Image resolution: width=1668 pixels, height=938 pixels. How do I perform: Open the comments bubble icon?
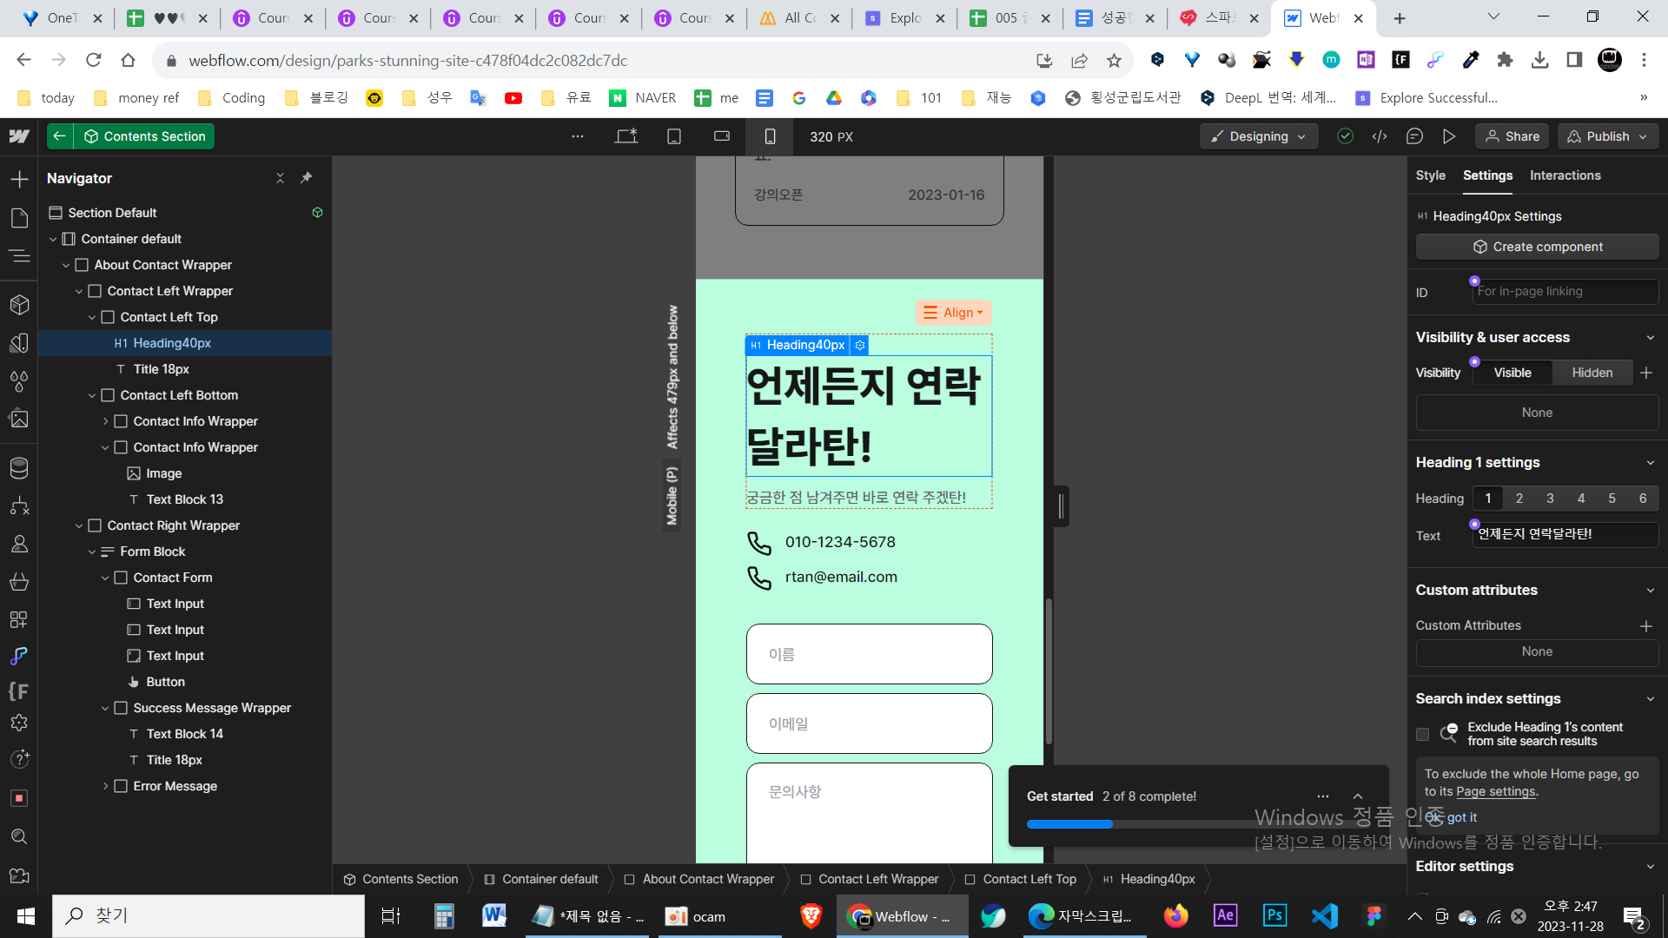[x=1414, y=136]
